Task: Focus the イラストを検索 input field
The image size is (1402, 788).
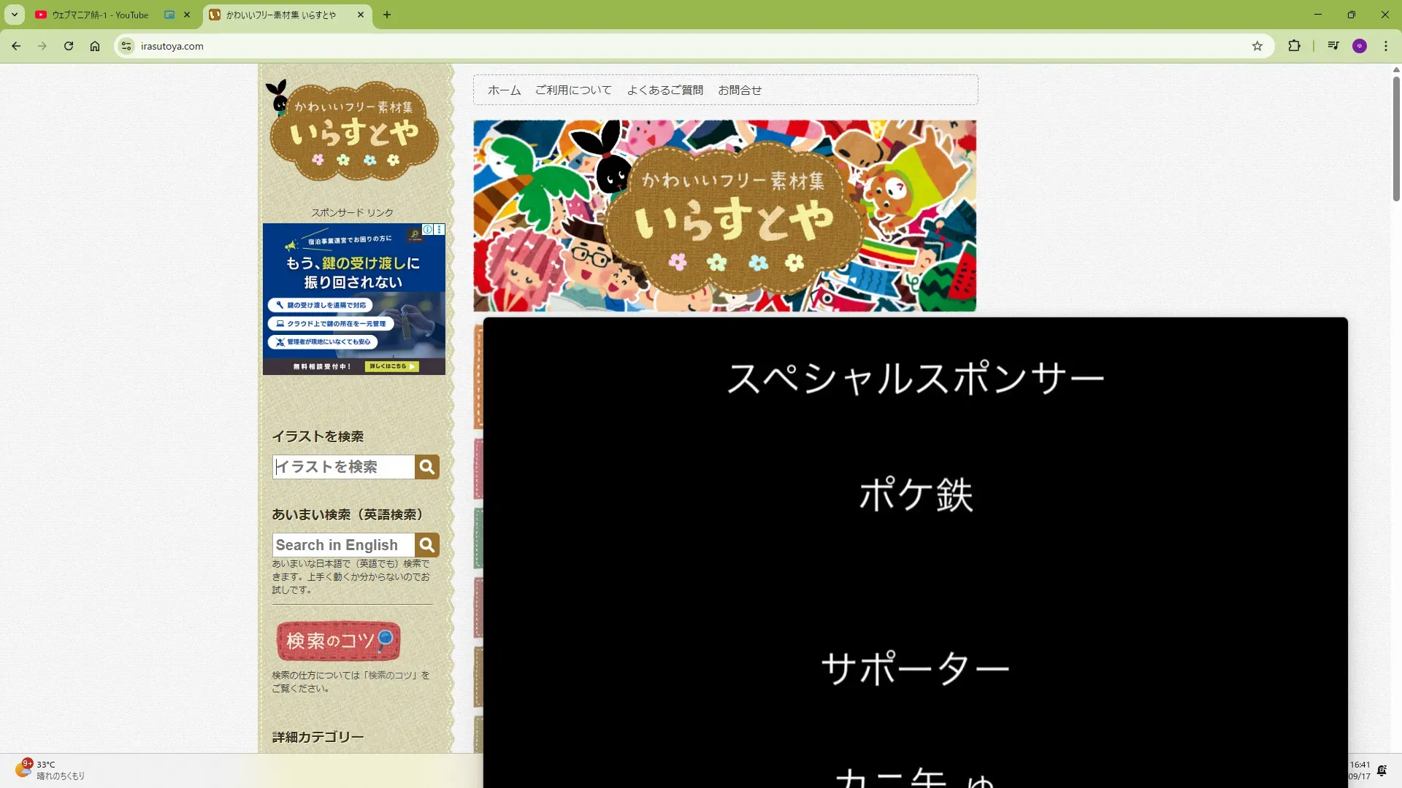Action: click(343, 467)
